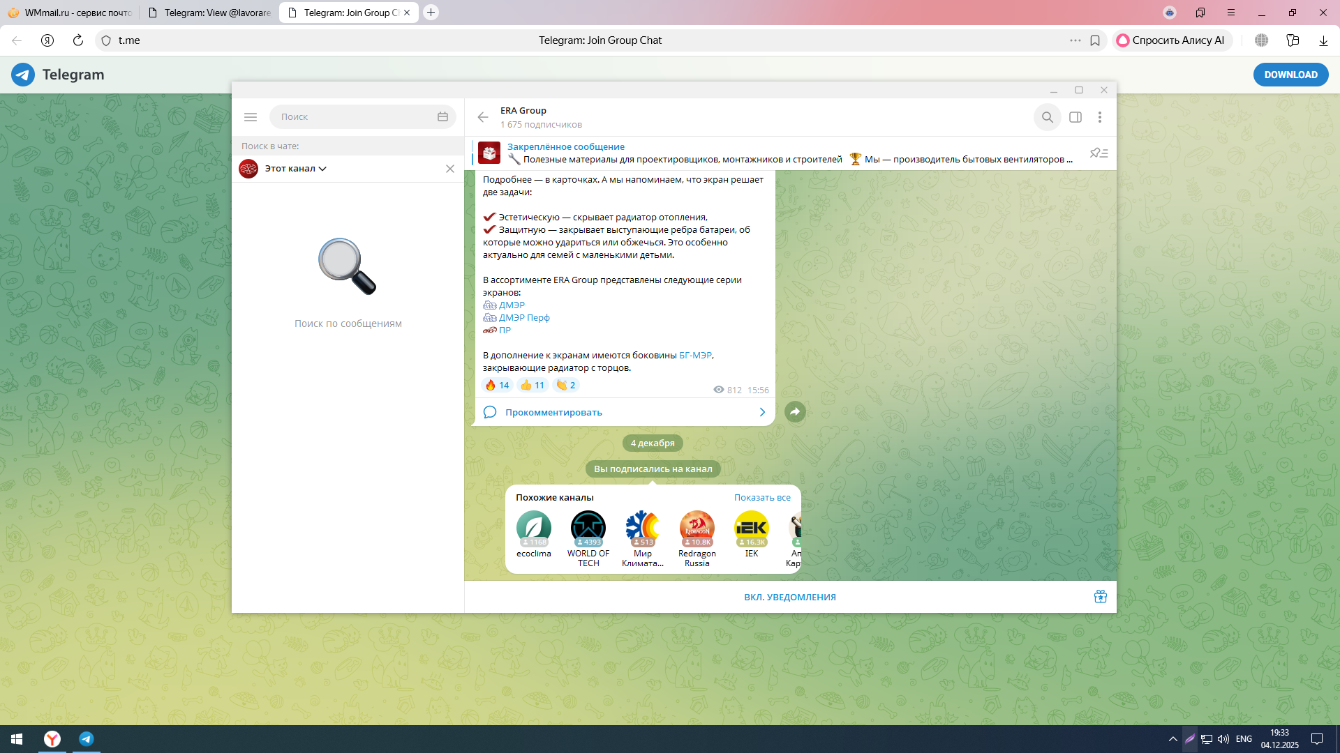1340x753 pixels.
Task: Click the gift icon at bottom right
Action: tap(1101, 597)
